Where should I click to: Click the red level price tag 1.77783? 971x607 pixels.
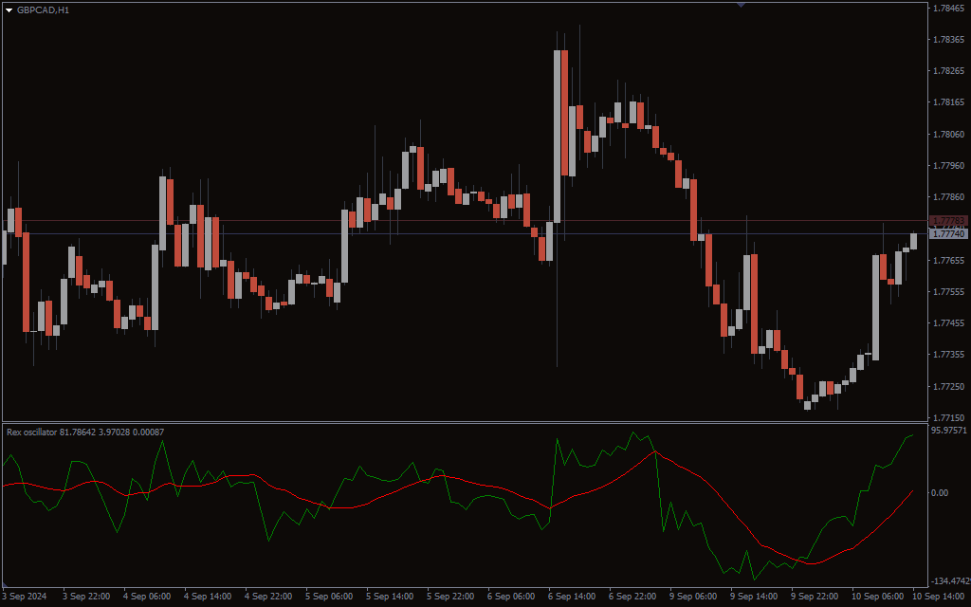pyautogui.click(x=948, y=221)
